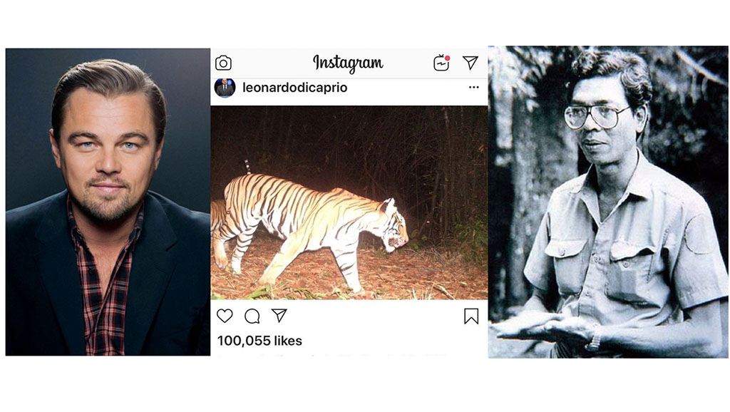Open direct messages paper plane in header
This screenshot has width=730, height=412.
click(470, 63)
